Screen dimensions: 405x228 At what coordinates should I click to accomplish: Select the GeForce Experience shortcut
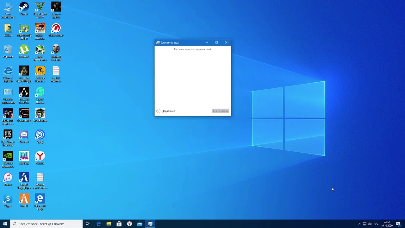tap(8, 159)
